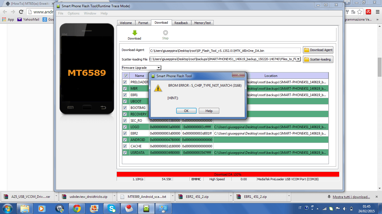Click the Action Center flag icon in tray
The height and width of the screenshot is (214, 382).
coord(338,208)
